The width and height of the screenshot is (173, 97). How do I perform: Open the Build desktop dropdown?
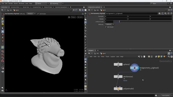(x=42, y=4)
